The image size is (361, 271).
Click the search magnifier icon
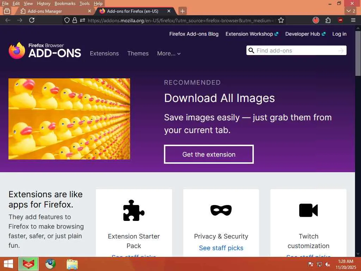251,50
